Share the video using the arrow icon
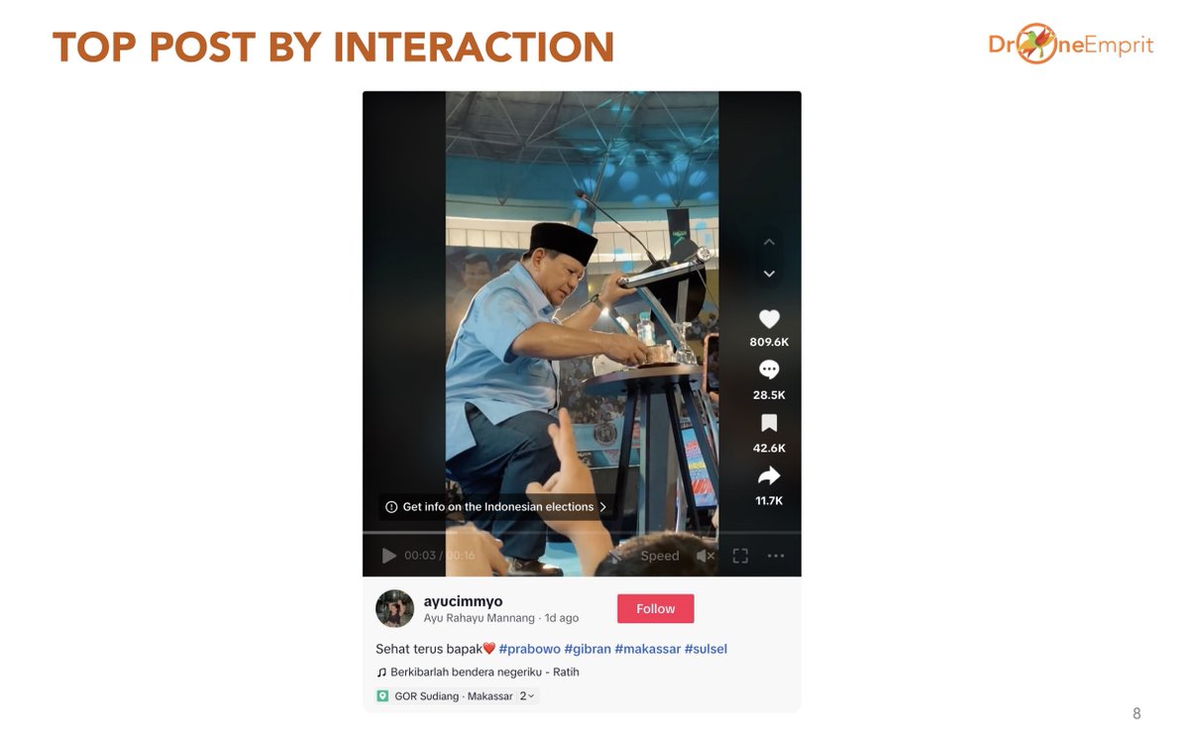 coord(769,476)
